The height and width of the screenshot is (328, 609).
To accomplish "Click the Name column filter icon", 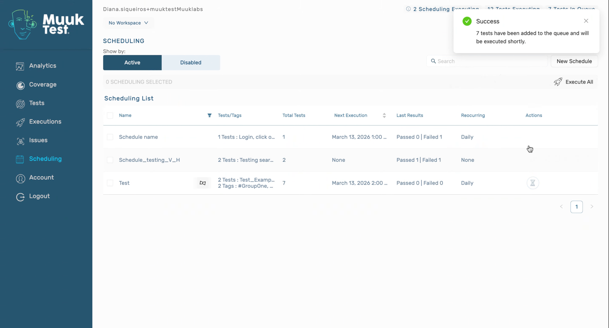I will point(209,115).
